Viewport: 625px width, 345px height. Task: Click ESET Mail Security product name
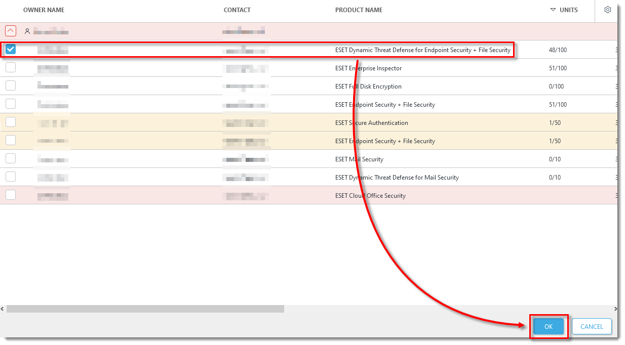tap(359, 159)
